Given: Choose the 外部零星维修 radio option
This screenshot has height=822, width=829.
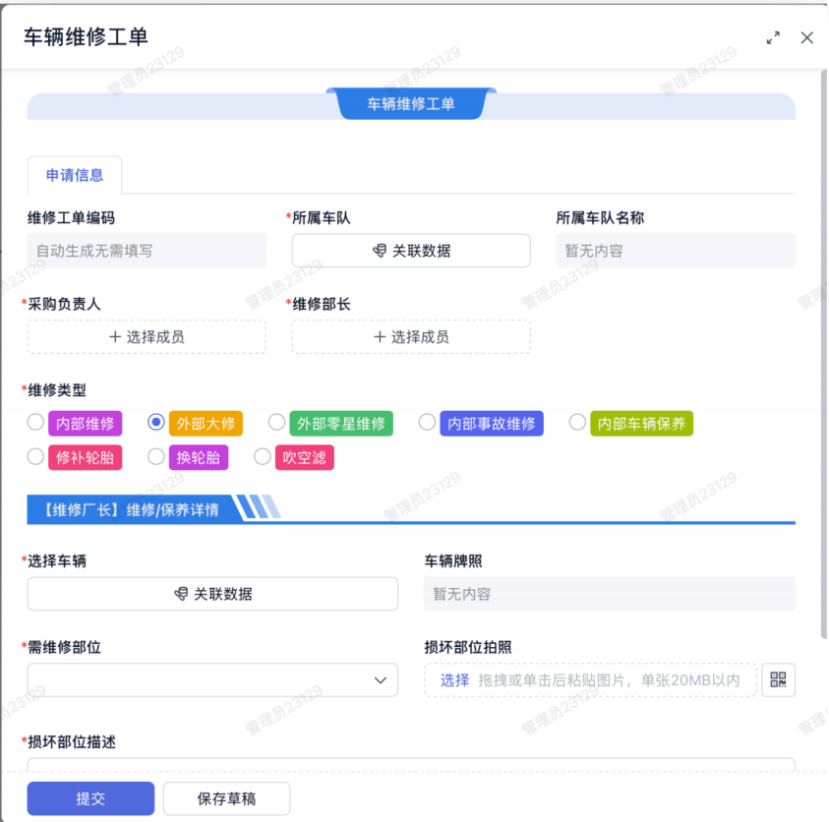Looking at the screenshot, I should [276, 423].
